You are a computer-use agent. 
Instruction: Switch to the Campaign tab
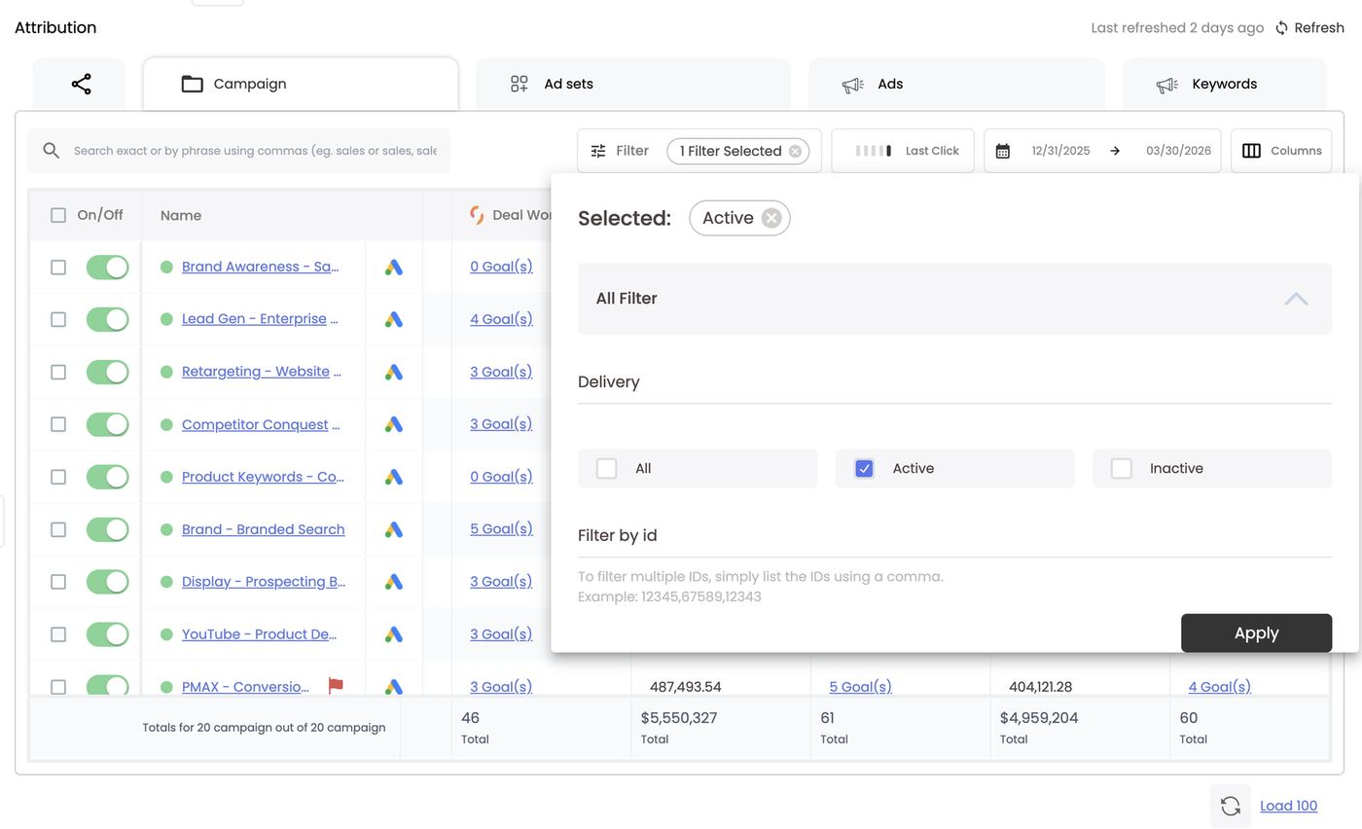301,84
